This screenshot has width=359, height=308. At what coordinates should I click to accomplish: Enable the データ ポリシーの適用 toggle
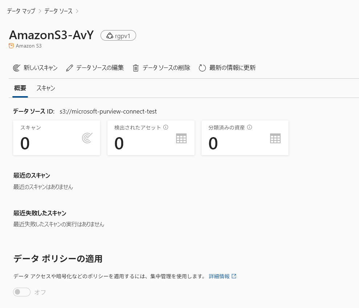[x=21, y=292]
